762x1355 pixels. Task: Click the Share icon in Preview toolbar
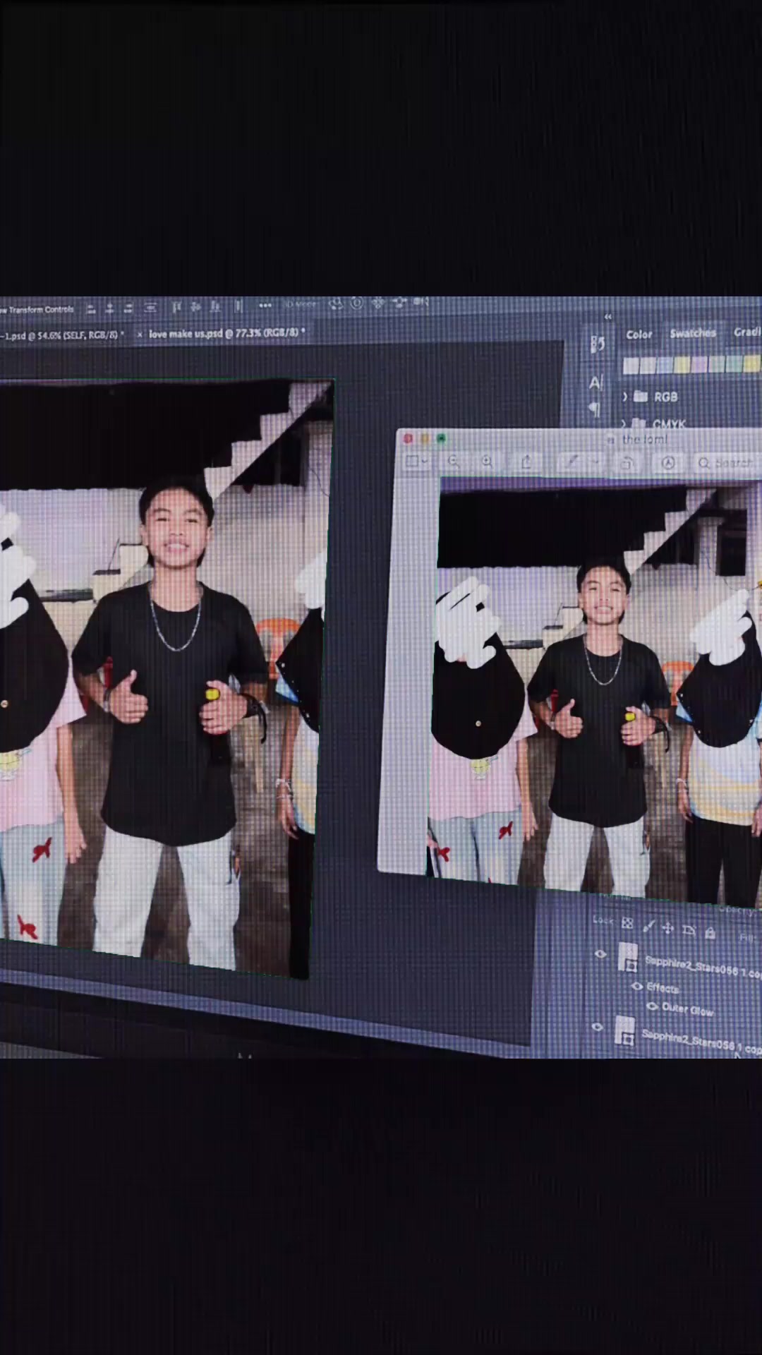[x=526, y=462]
